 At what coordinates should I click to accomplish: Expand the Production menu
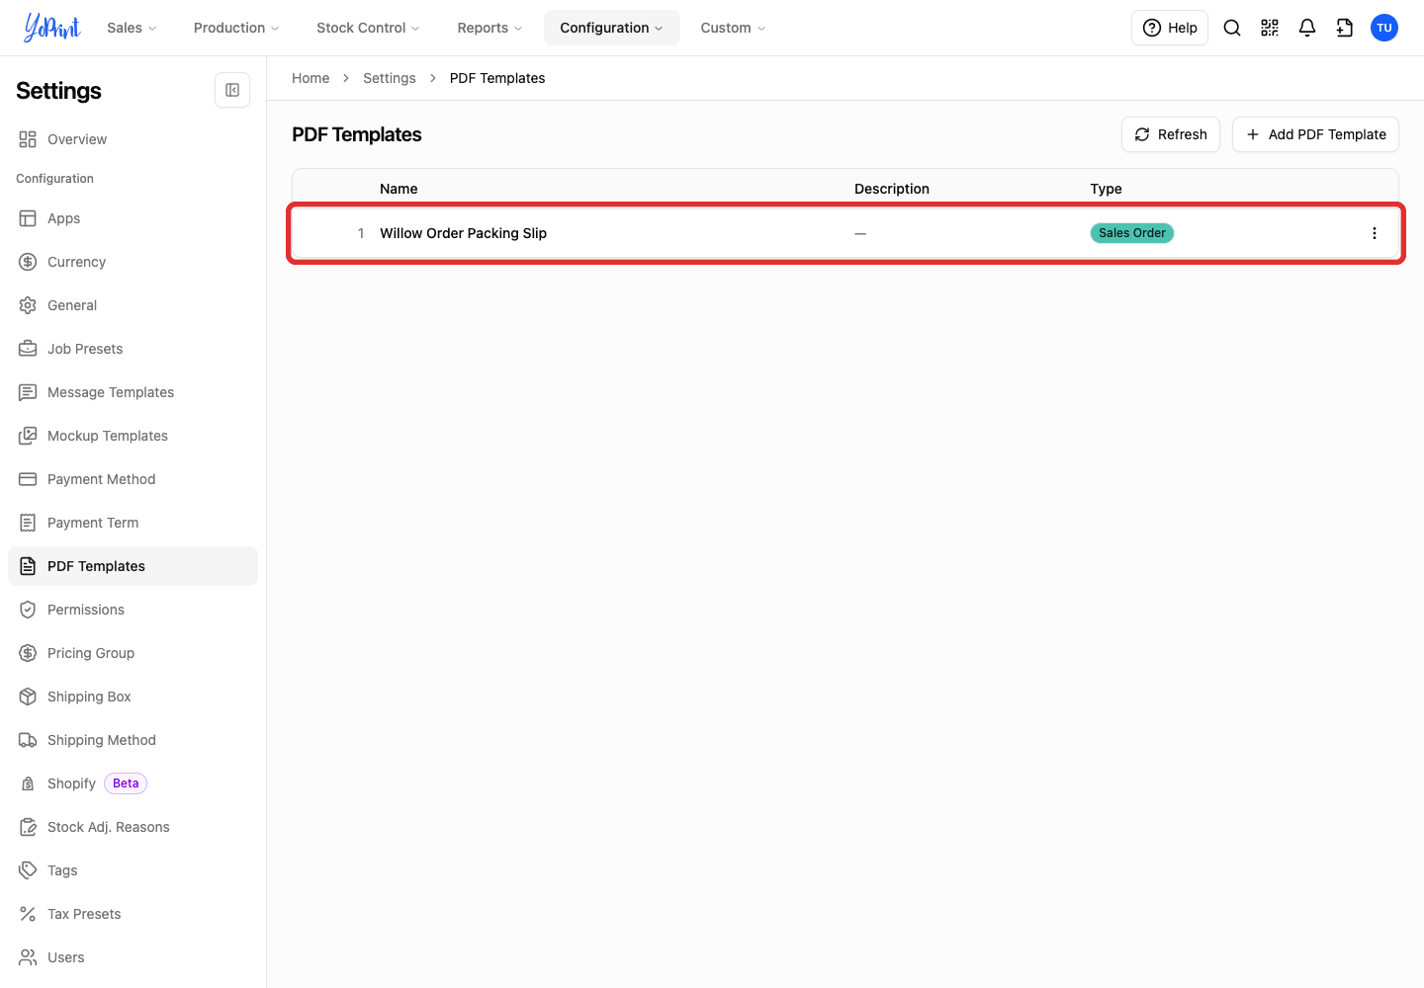pyautogui.click(x=236, y=28)
